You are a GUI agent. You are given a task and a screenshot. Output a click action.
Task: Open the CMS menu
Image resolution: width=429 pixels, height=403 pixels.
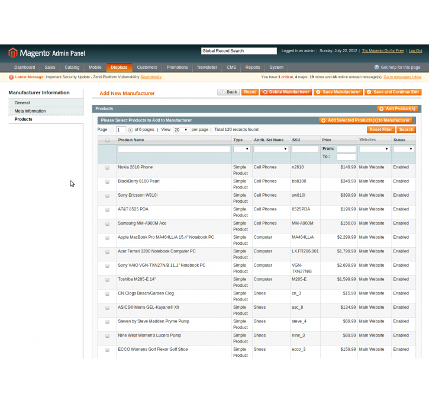pyautogui.click(x=231, y=68)
